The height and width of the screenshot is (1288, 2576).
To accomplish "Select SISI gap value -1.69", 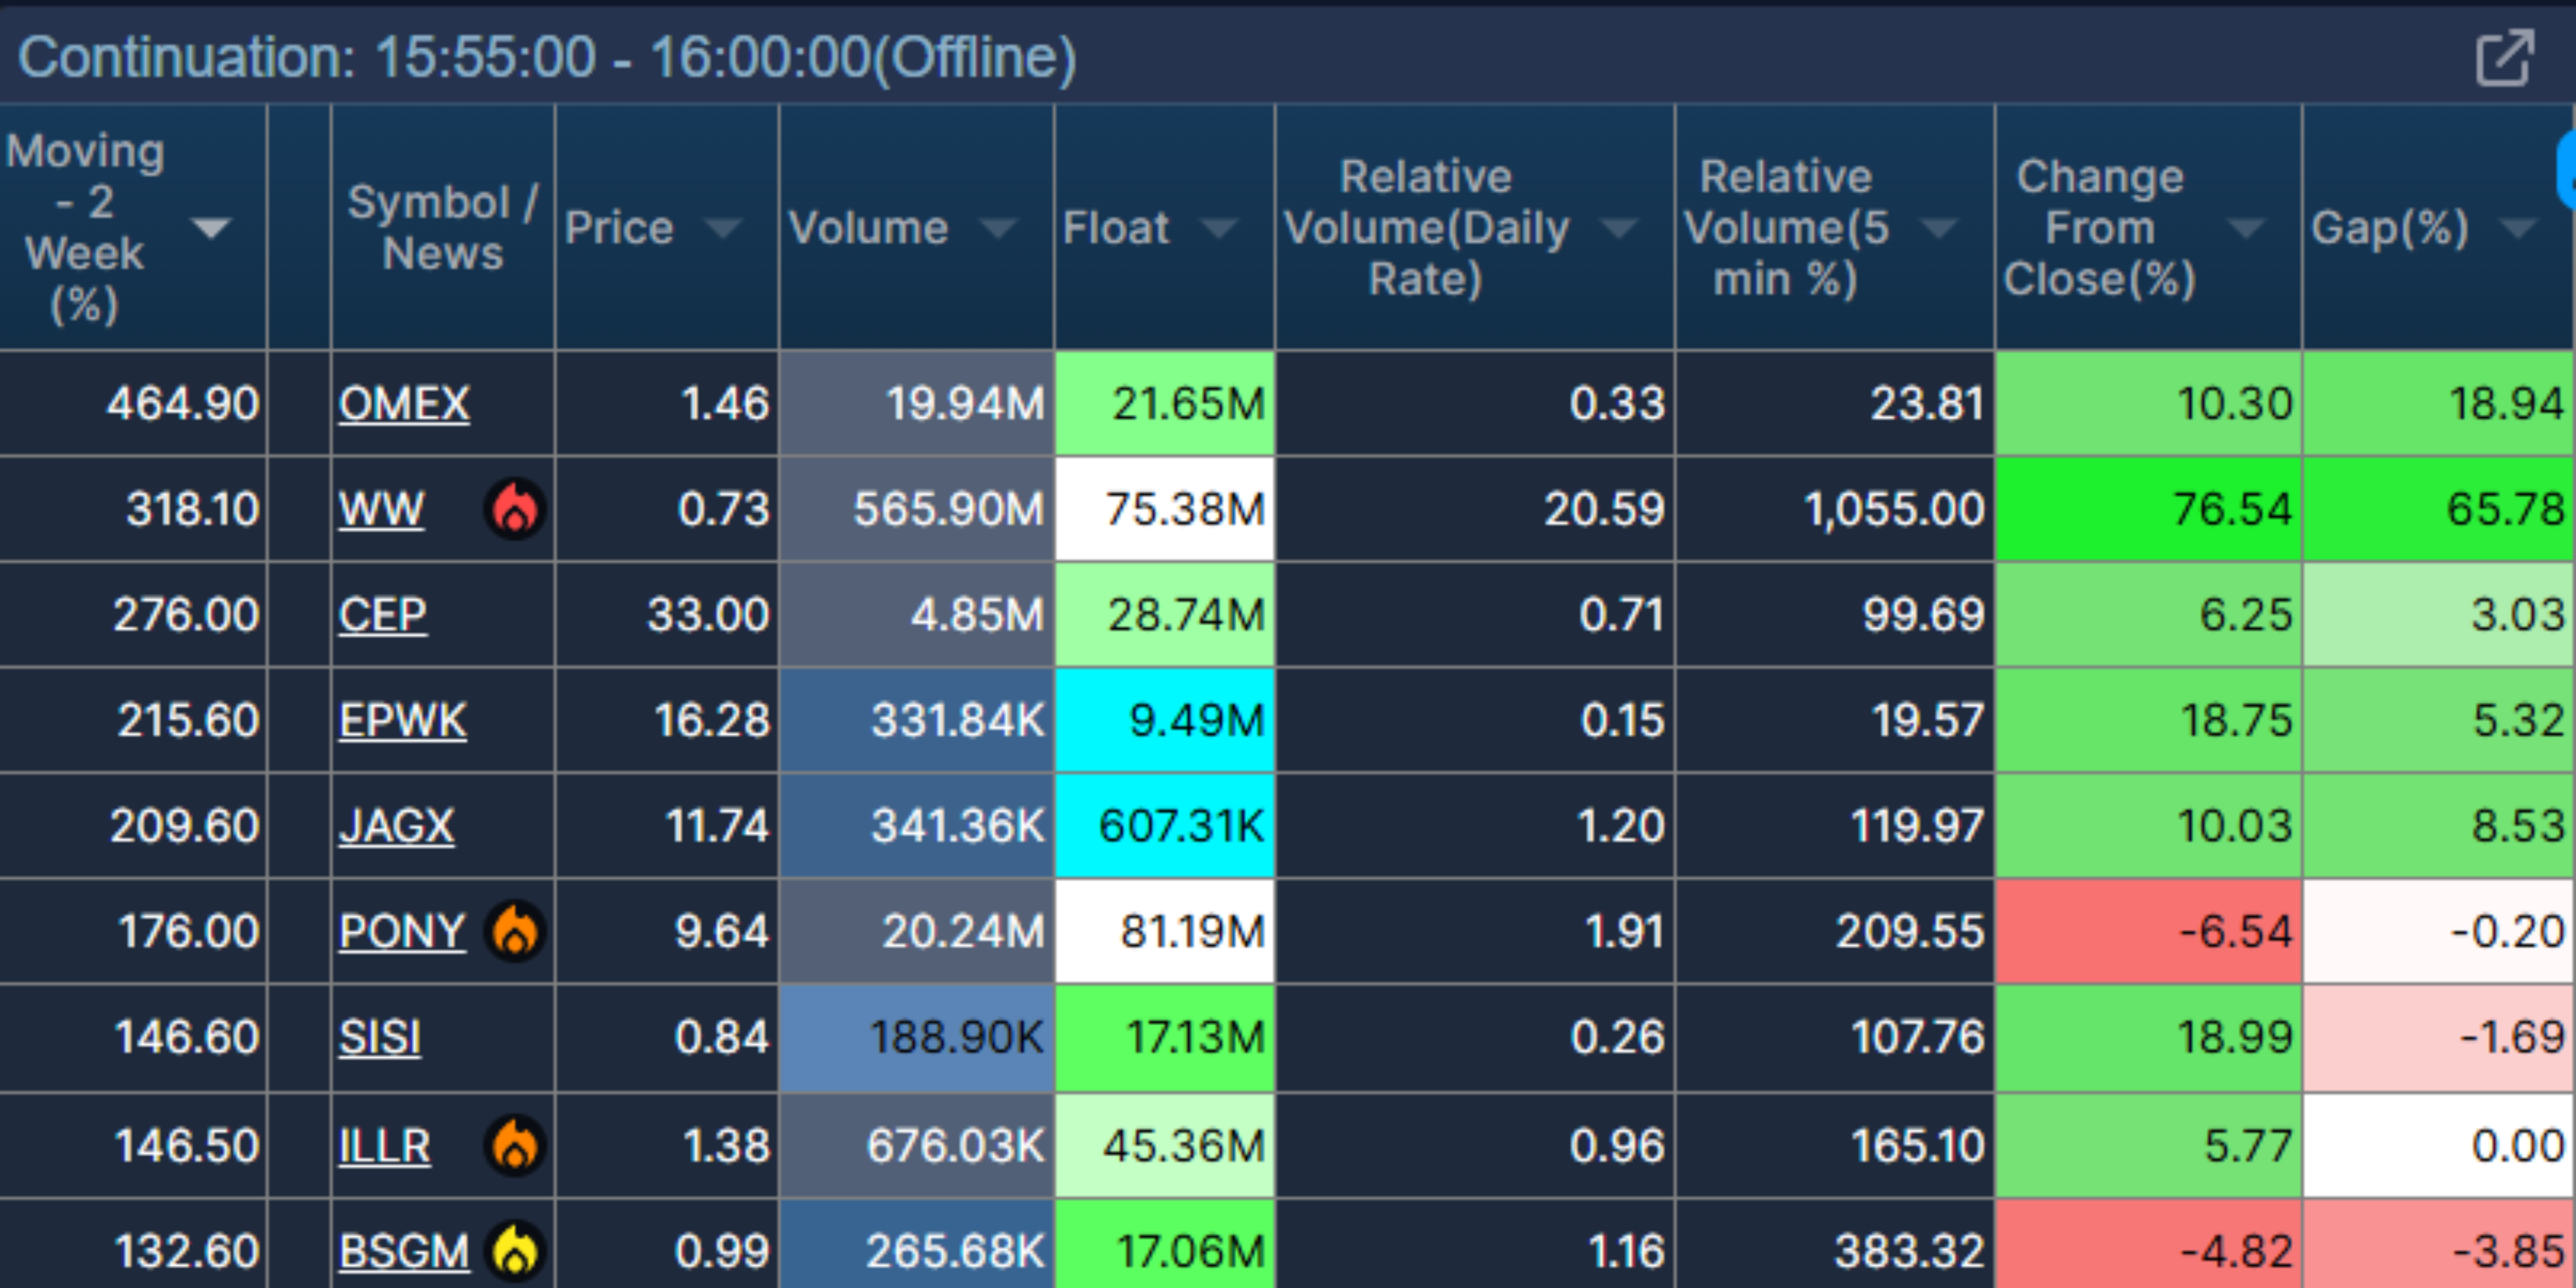I will click(2438, 1037).
